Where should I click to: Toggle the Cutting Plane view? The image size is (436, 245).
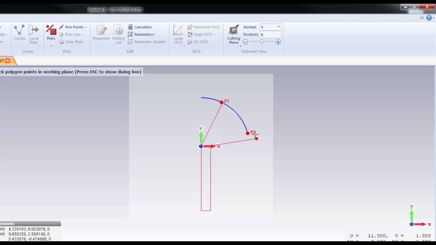point(234,34)
